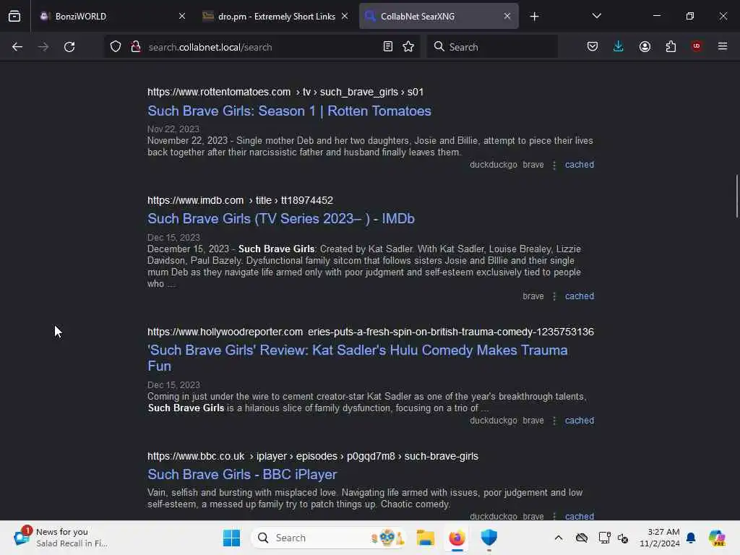The image size is (740, 555).
Task: Open the three-dot menu of Rotten Tomatoes result
Action: point(554,165)
